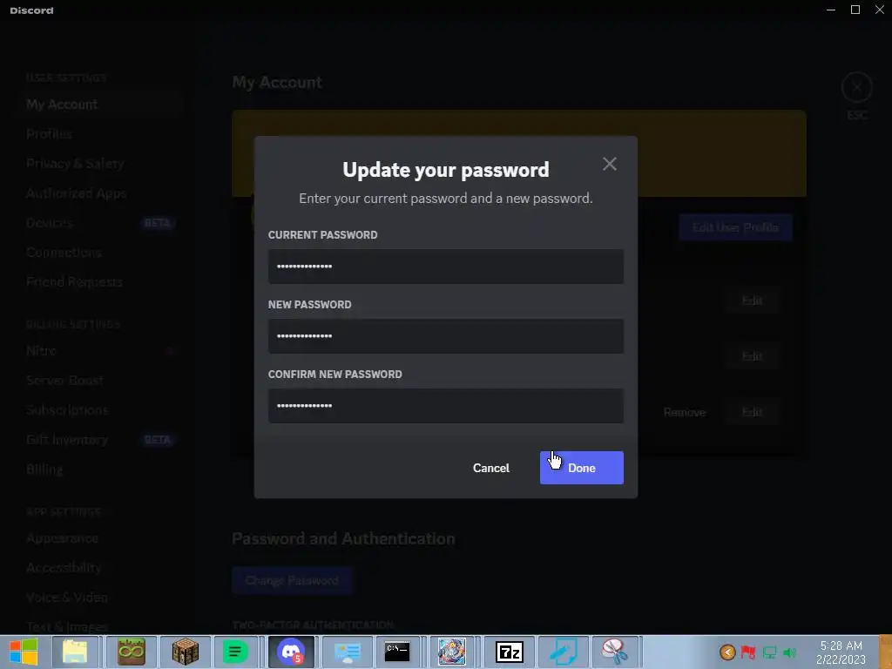Open the Snipping Tool from the taskbar
The width and height of the screenshot is (892, 669).
point(614,652)
